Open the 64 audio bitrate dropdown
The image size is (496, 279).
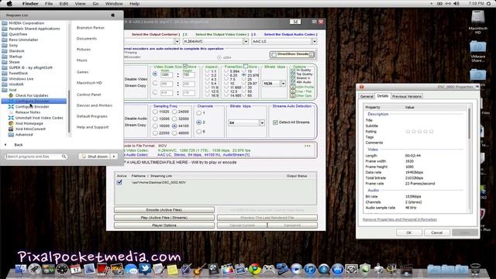click(x=262, y=122)
